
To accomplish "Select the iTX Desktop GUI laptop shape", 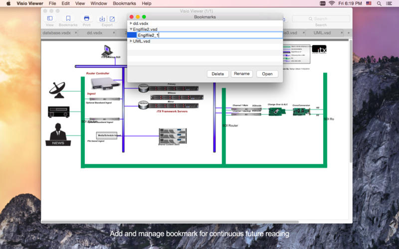I will pos(107,51).
